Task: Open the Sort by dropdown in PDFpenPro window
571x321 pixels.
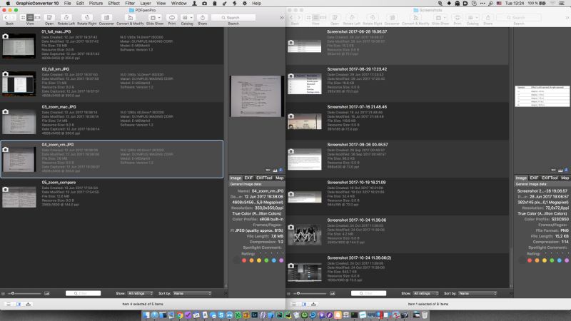Action: coord(192,293)
